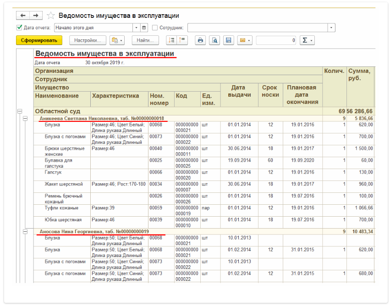Click the back navigation arrow

pos(23,16)
